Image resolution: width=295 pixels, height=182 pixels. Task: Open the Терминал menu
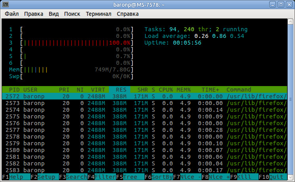pyautogui.click(x=99, y=14)
